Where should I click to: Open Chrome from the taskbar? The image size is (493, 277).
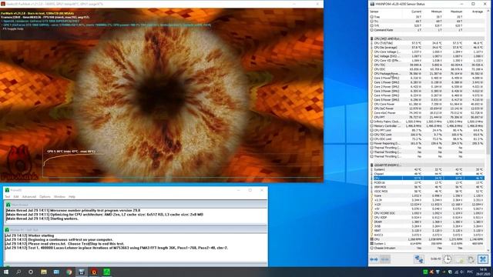[x=69, y=272]
